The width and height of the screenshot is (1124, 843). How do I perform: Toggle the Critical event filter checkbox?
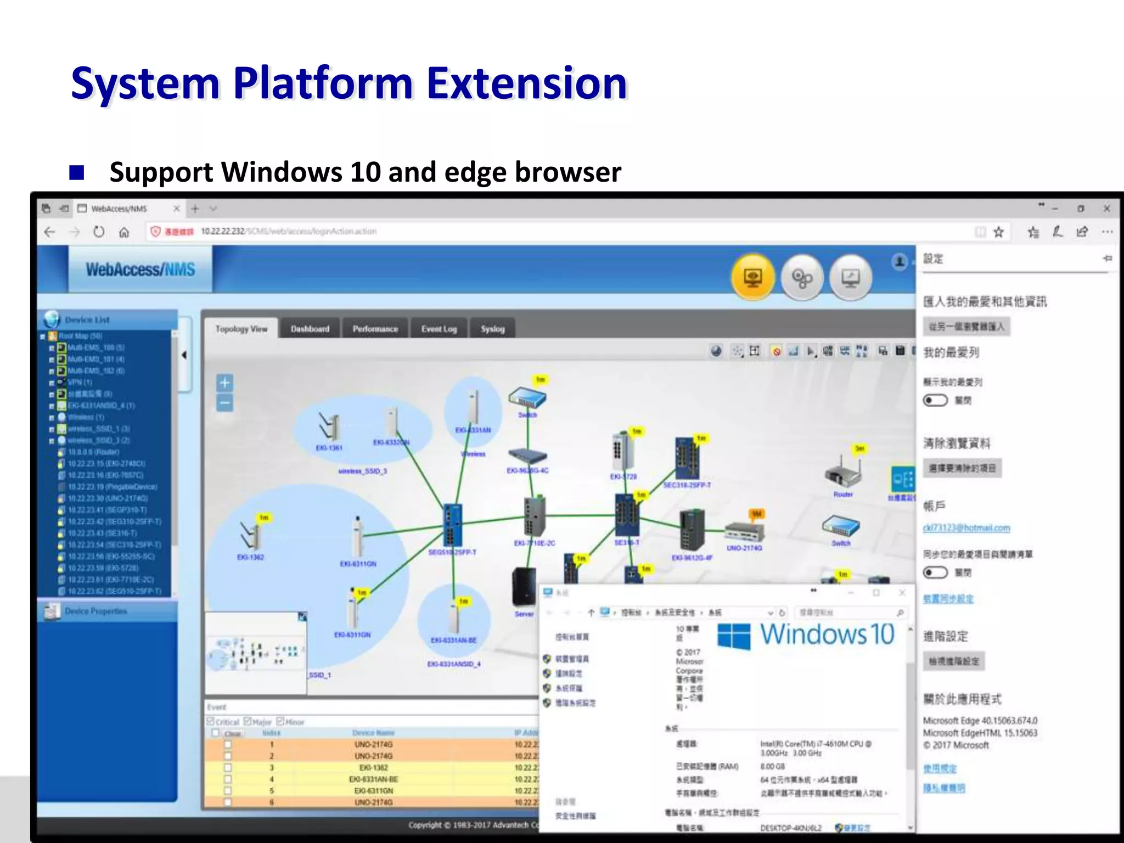(210, 721)
